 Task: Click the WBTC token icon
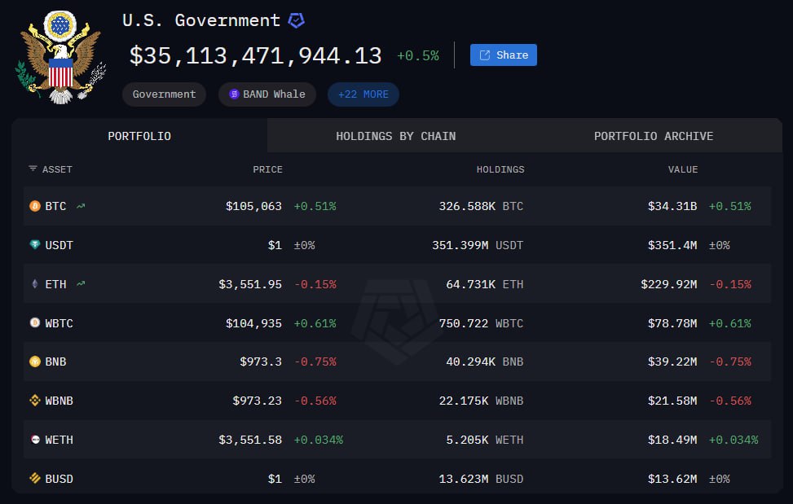(34, 323)
